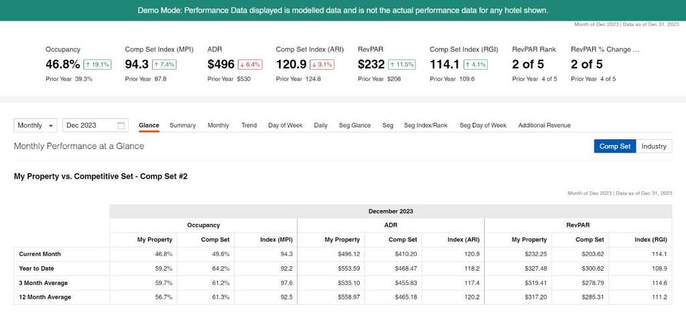Open the Seg Glance tab

coord(354,126)
